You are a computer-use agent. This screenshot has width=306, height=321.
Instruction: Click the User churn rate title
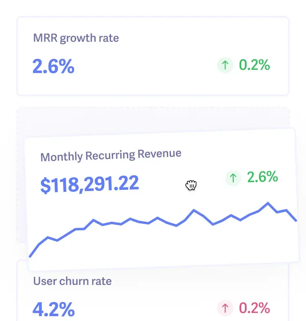(72, 281)
